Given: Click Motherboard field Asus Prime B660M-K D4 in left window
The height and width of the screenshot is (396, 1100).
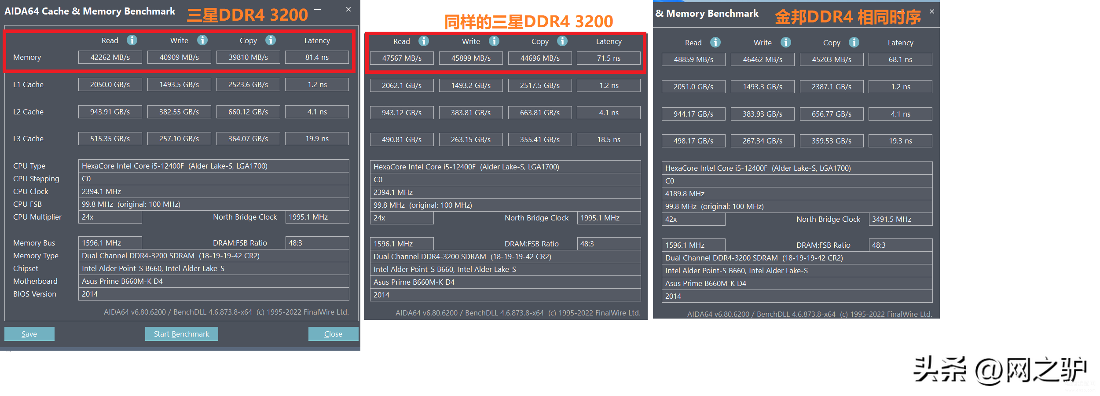Looking at the screenshot, I should pyautogui.click(x=214, y=281).
